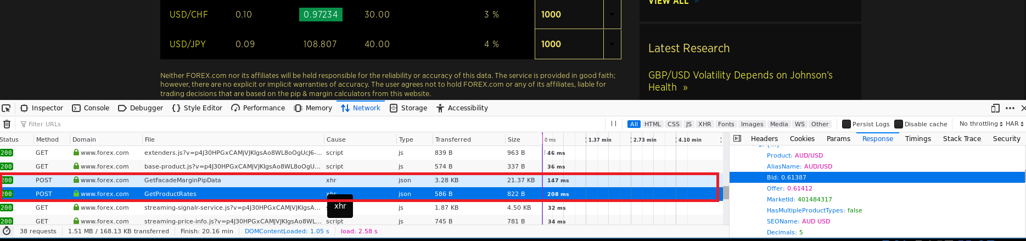Open the USD/JPY trade size dropdown arrow

[x=612, y=44]
